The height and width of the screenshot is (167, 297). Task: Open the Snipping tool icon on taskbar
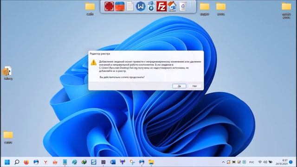pyautogui.click(x=132, y=162)
